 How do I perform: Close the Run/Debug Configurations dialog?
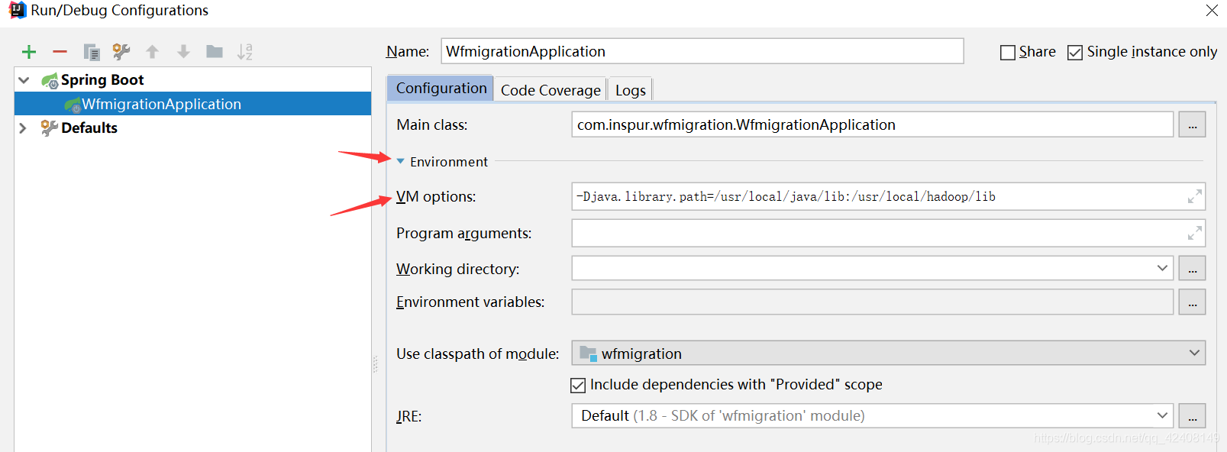coord(1212,10)
